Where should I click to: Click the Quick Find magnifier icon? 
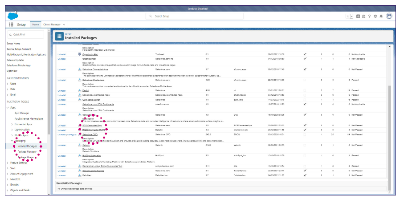pyautogui.click(x=11, y=35)
